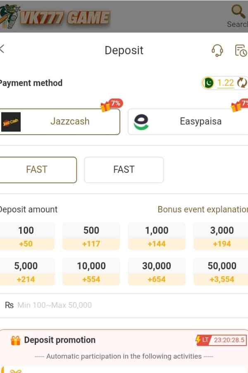Choose the second FAST channel
The width and height of the screenshot is (248, 373).
coord(124,170)
